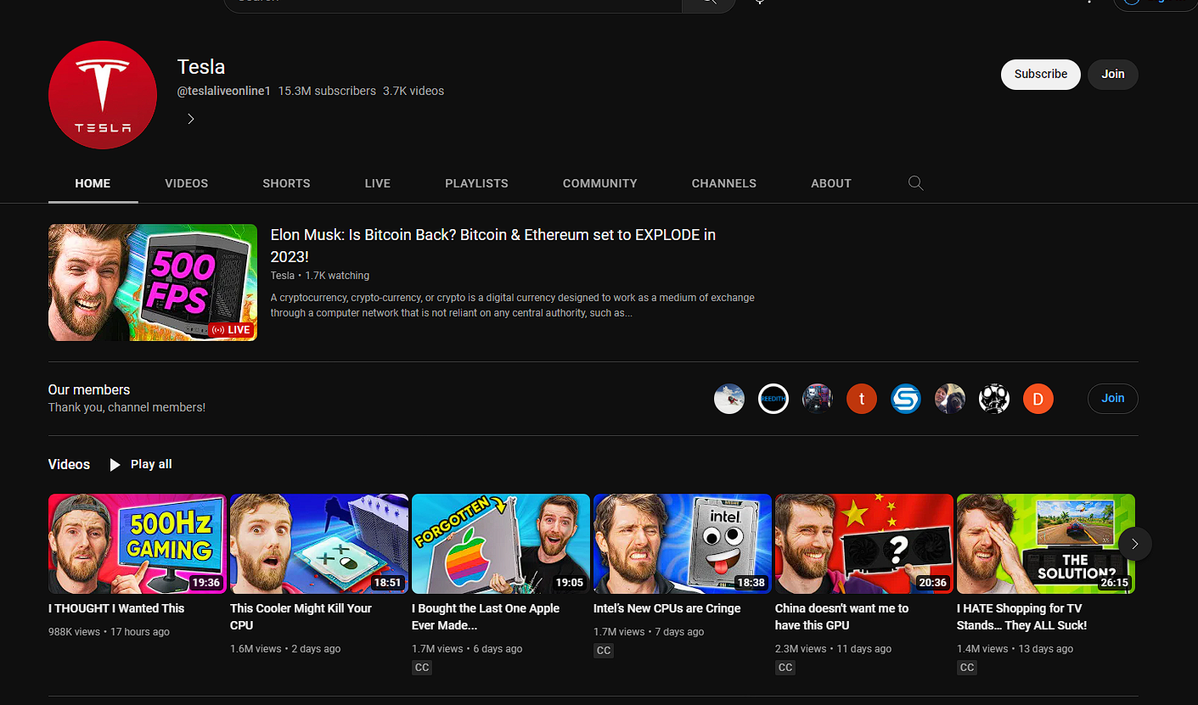Expand channel details with the chevron arrow
The image size is (1198, 705).
[x=191, y=119]
